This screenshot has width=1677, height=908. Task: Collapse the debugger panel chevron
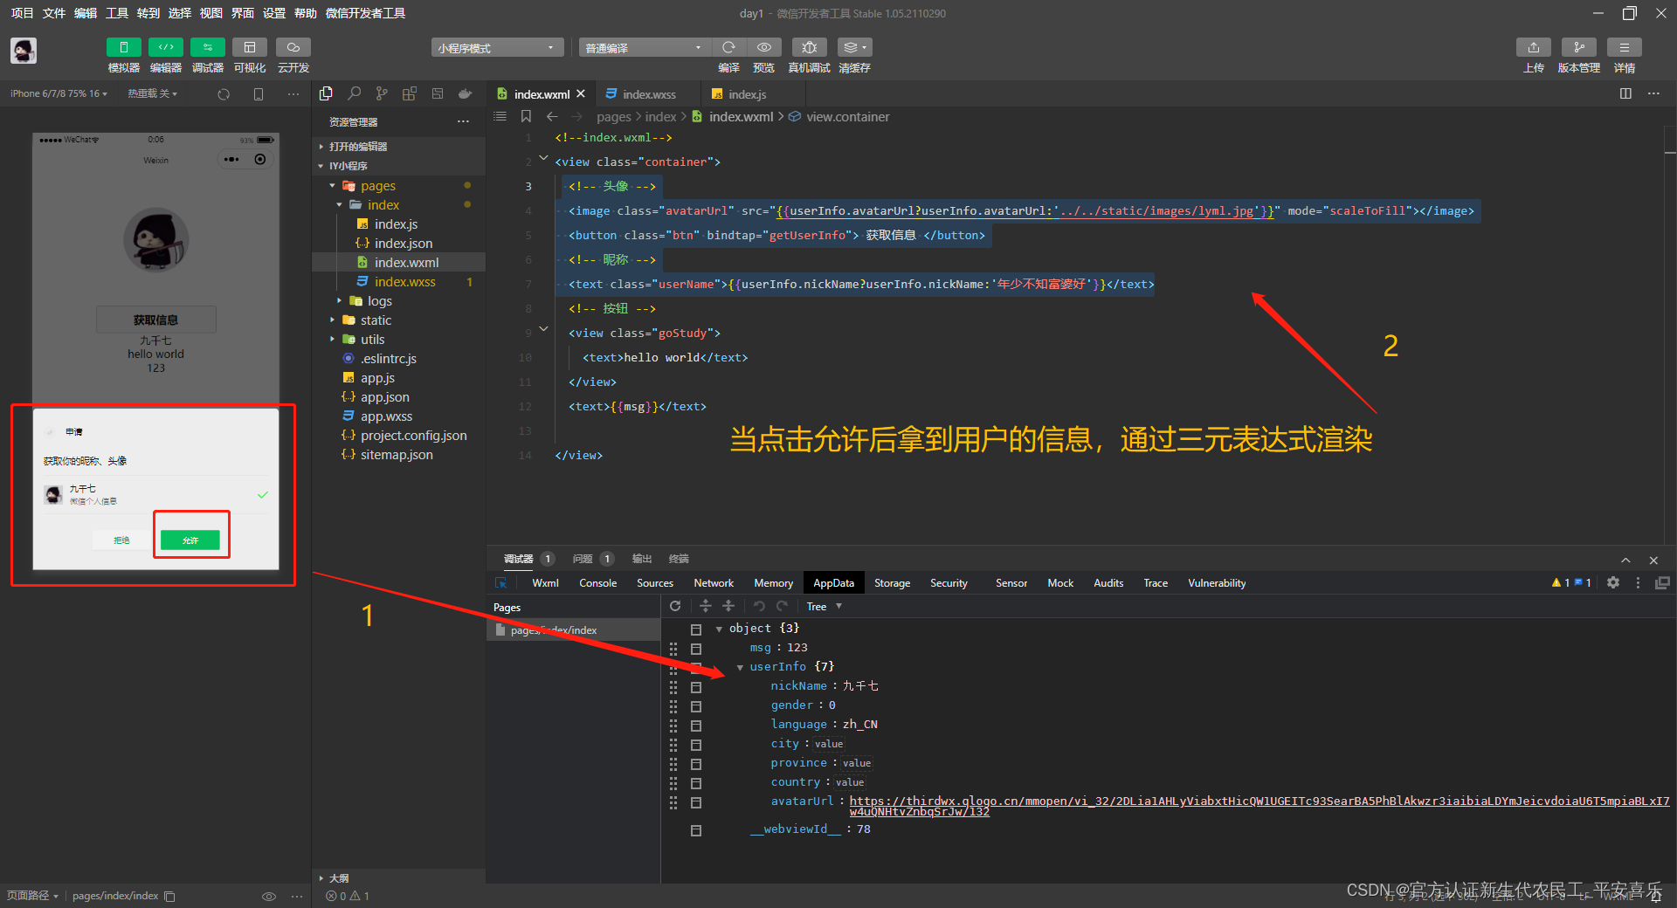coord(1625,560)
